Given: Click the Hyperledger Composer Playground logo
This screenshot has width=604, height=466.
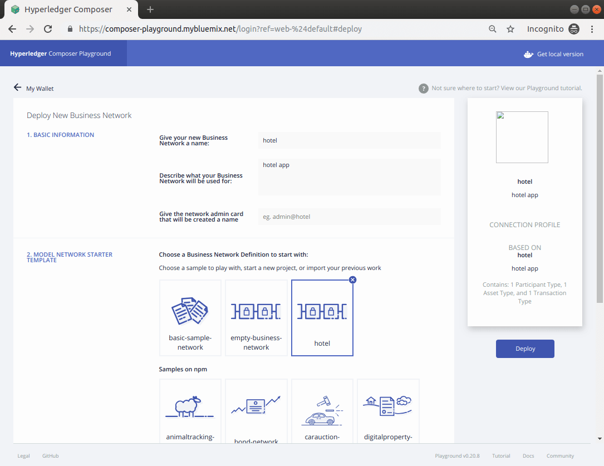Looking at the screenshot, I should pyautogui.click(x=61, y=53).
